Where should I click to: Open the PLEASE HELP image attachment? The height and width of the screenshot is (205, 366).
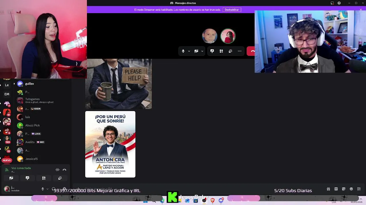point(118,84)
